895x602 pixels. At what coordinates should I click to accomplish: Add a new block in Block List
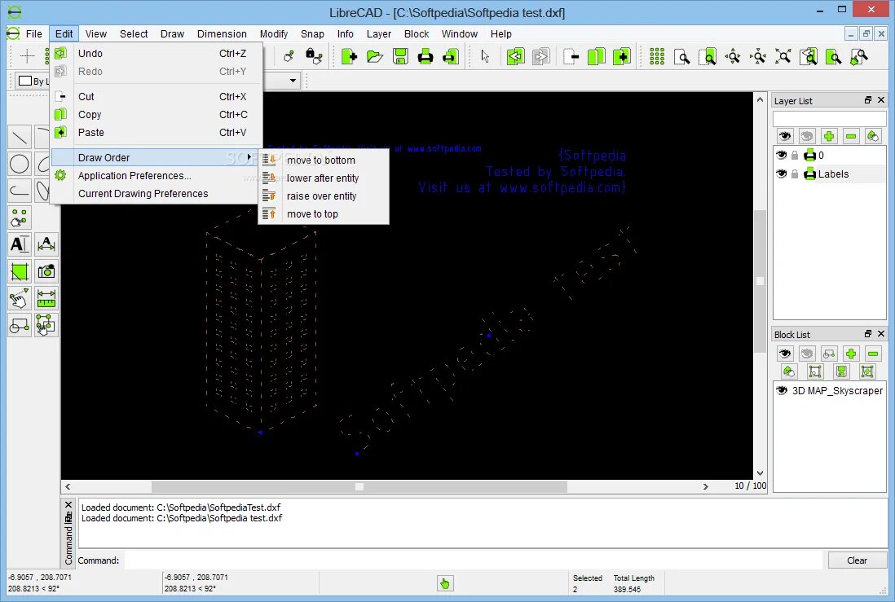[x=850, y=354]
